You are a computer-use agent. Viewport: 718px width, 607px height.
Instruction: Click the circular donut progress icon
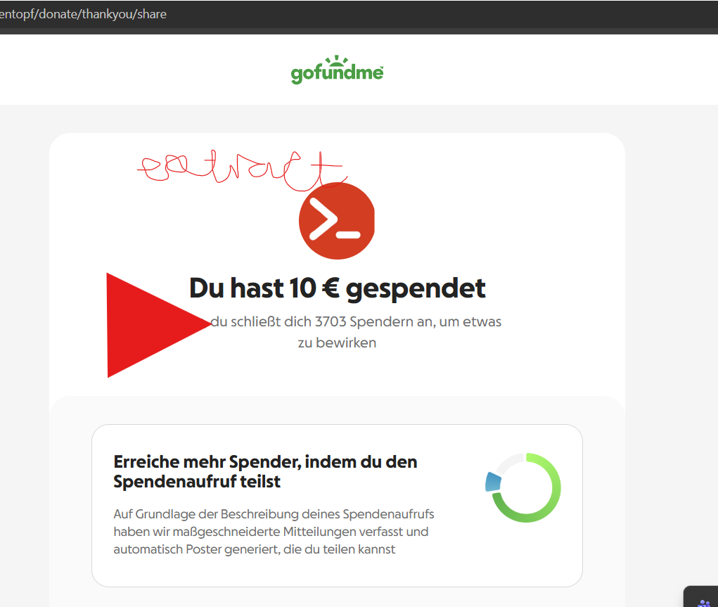(x=524, y=487)
